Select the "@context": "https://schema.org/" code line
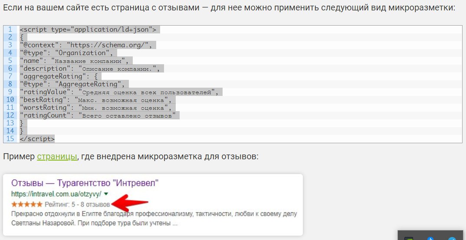Screen dimensions: 466x240 pos(86,45)
